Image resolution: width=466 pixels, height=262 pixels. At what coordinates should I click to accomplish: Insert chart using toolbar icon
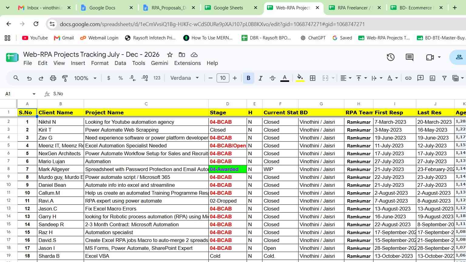click(x=432, y=78)
